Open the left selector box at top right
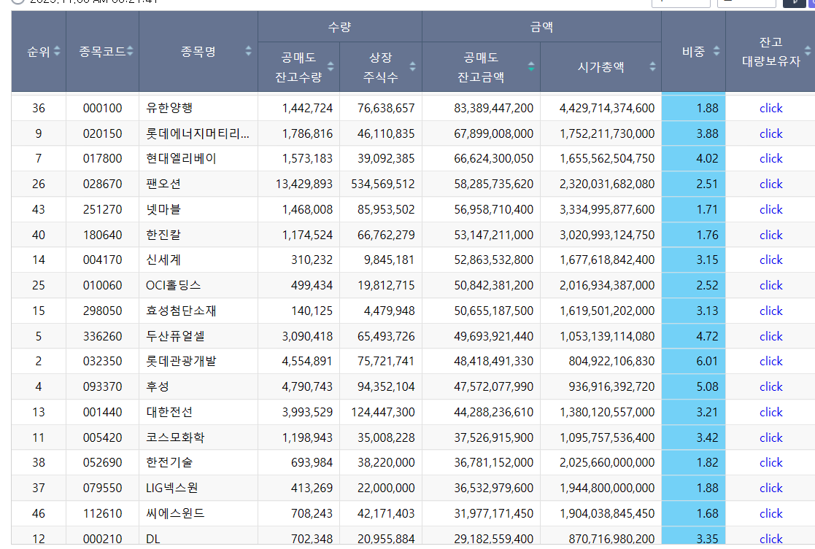This screenshot has height=549, width=815. (x=681, y=2)
